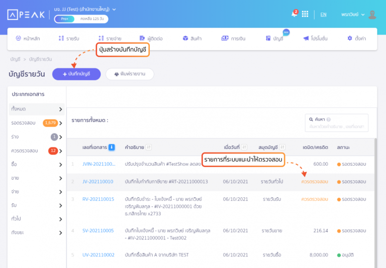Click the search help question icon
The height and width of the screenshot is (268, 386).
tap(328, 119)
